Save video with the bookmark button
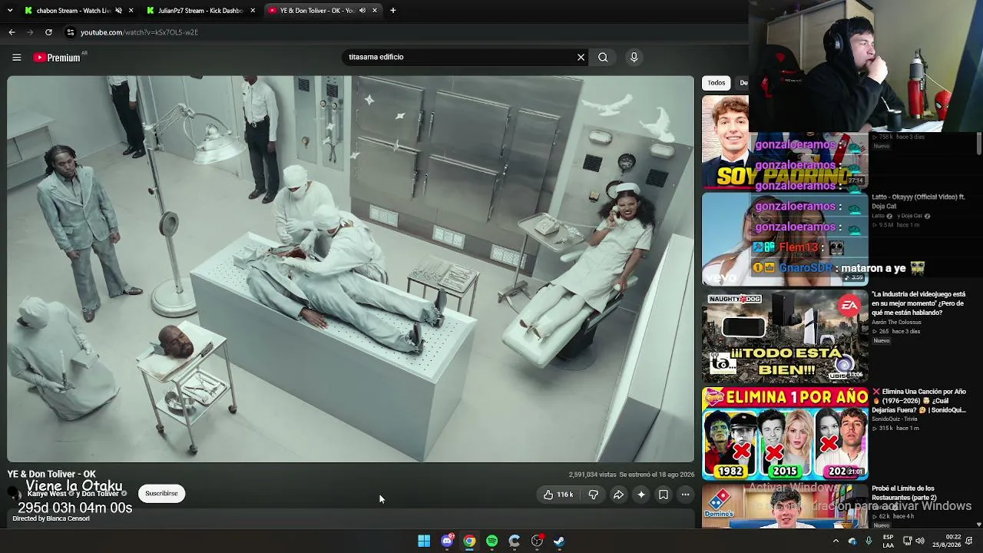Image resolution: width=983 pixels, height=553 pixels. coord(664,495)
